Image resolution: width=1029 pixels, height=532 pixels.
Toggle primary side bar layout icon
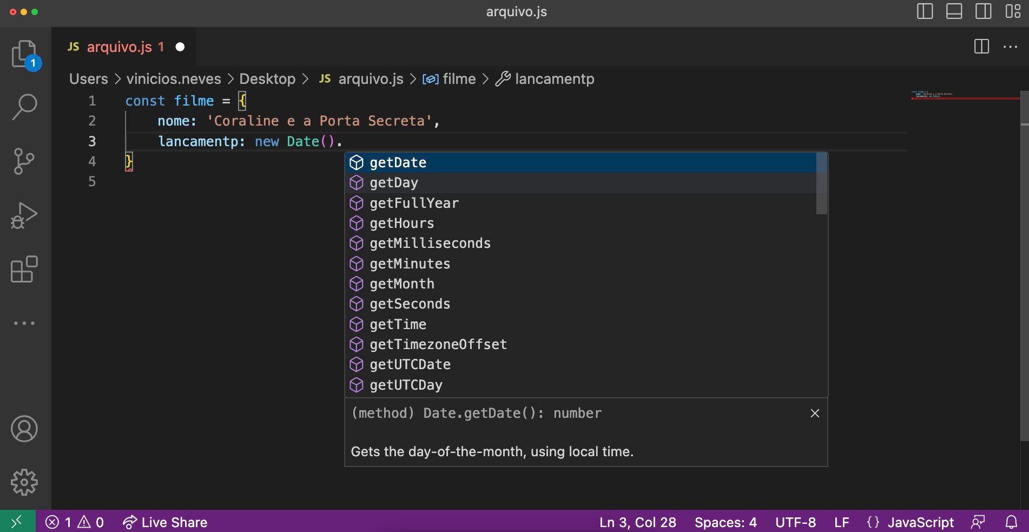tap(925, 11)
